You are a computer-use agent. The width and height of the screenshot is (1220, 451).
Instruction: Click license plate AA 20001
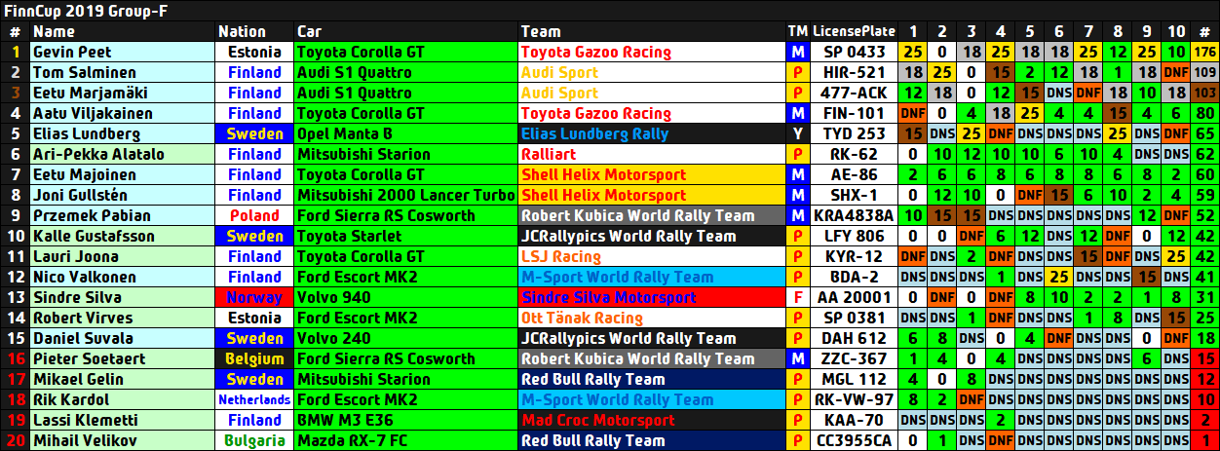855,297
